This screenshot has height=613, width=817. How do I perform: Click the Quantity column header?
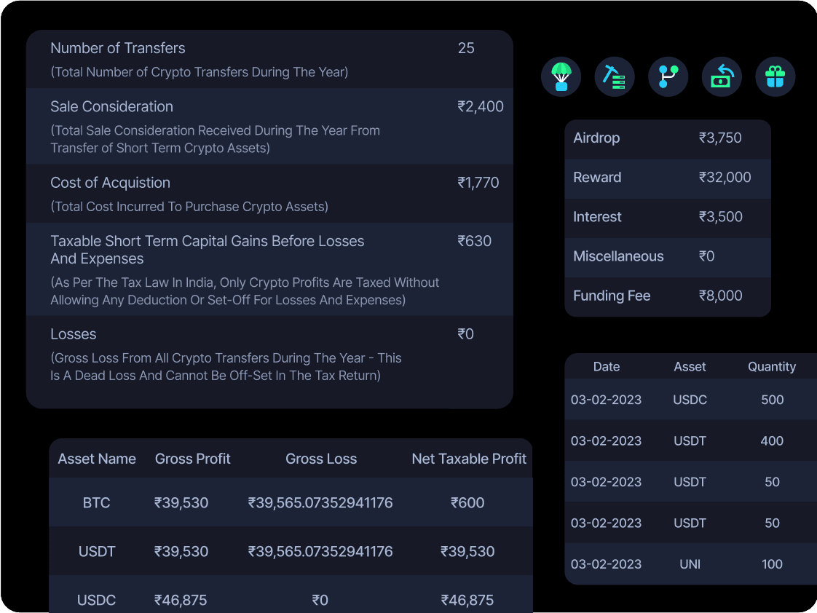click(x=771, y=367)
